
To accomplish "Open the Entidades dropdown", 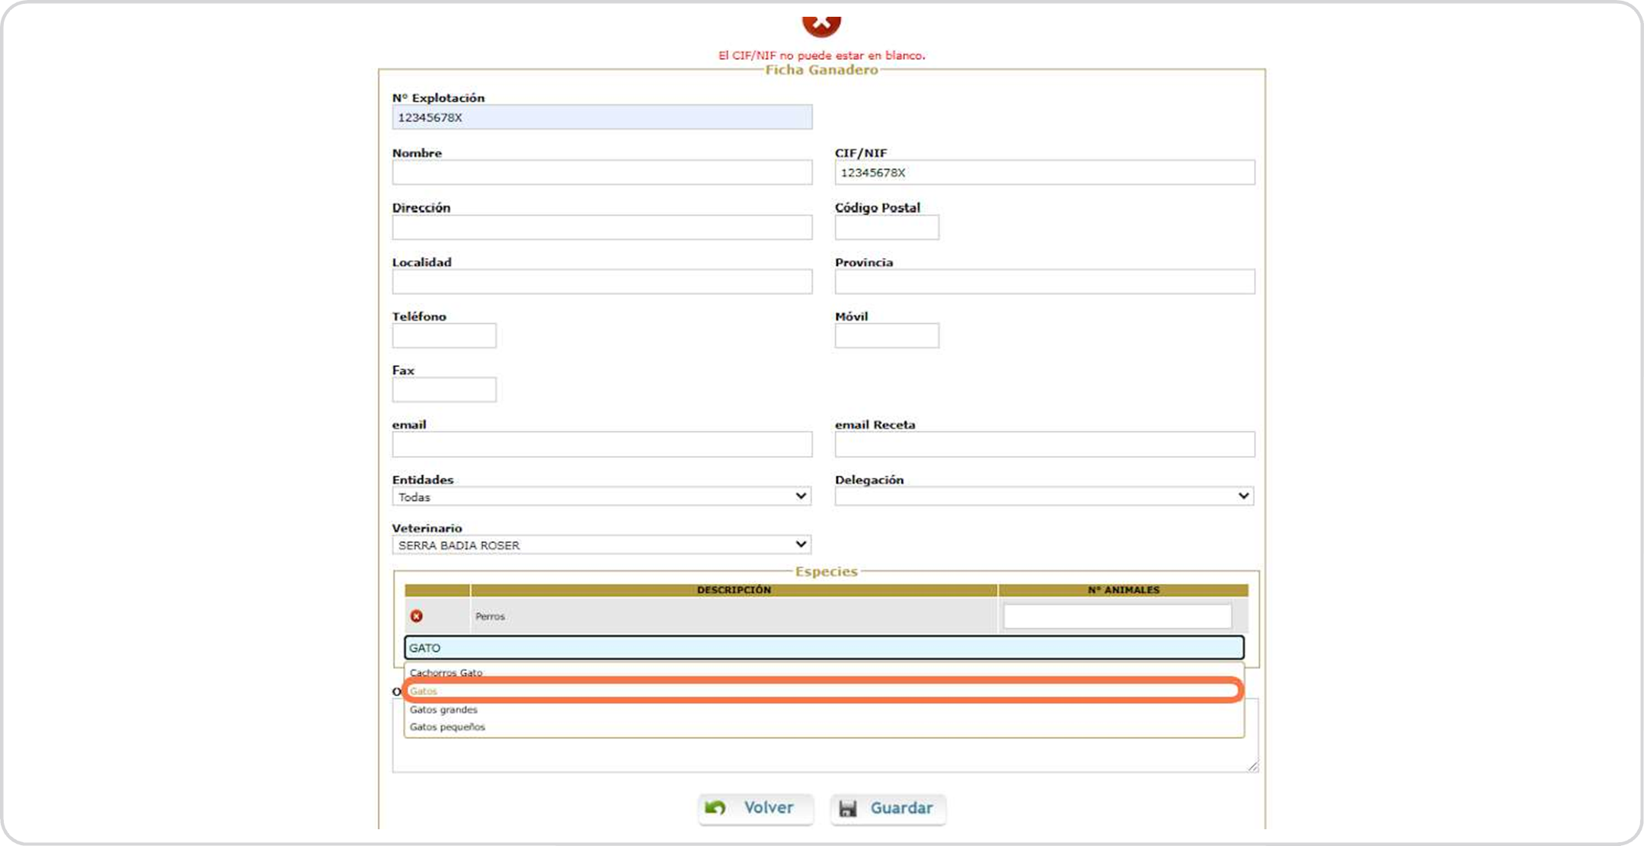I will coord(601,496).
